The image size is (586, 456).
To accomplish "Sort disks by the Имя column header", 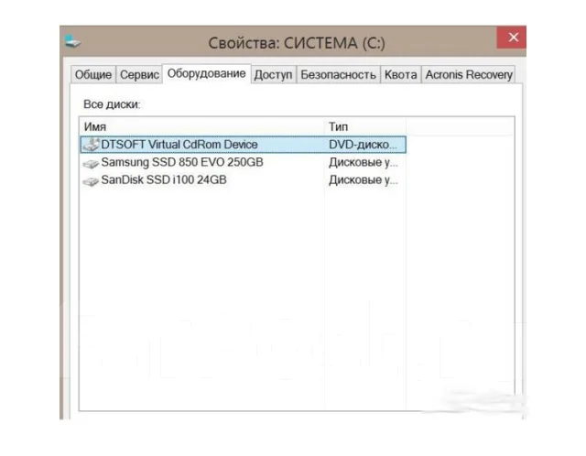I will (201, 126).
